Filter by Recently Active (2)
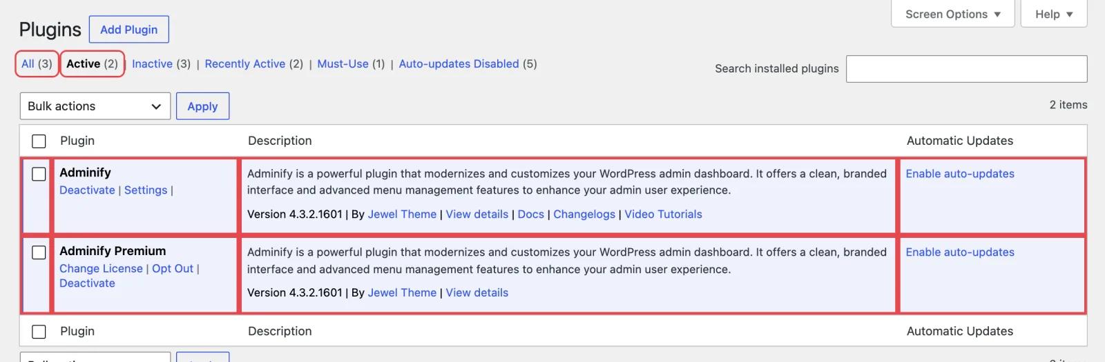The height and width of the screenshot is (362, 1105). coord(253,63)
